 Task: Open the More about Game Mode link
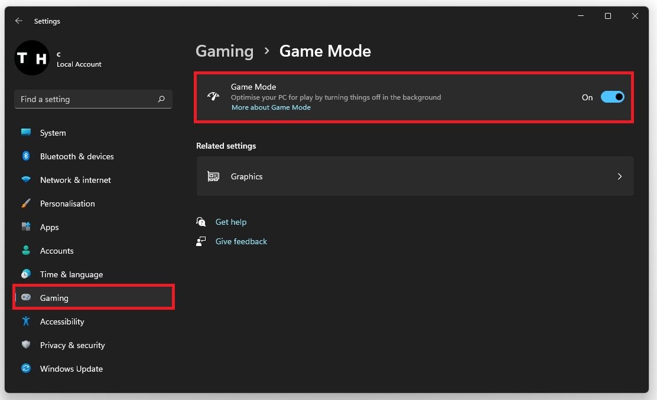[271, 108]
